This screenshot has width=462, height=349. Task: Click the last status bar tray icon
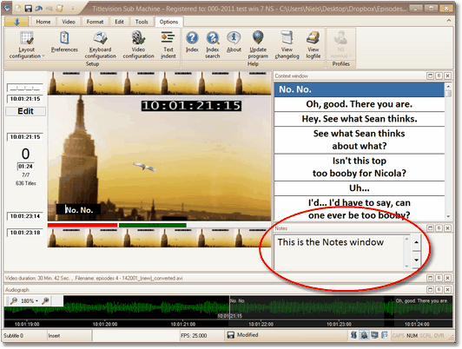pyautogui.click(x=385, y=335)
